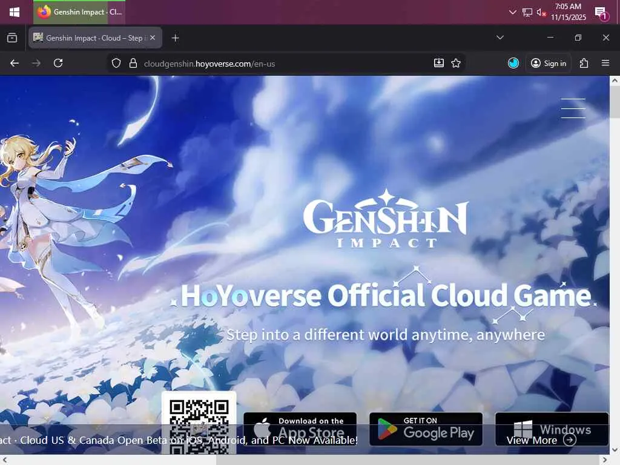Show hidden system tray icons chevron
The height and width of the screenshot is (465, 620).
coord(512,12)
